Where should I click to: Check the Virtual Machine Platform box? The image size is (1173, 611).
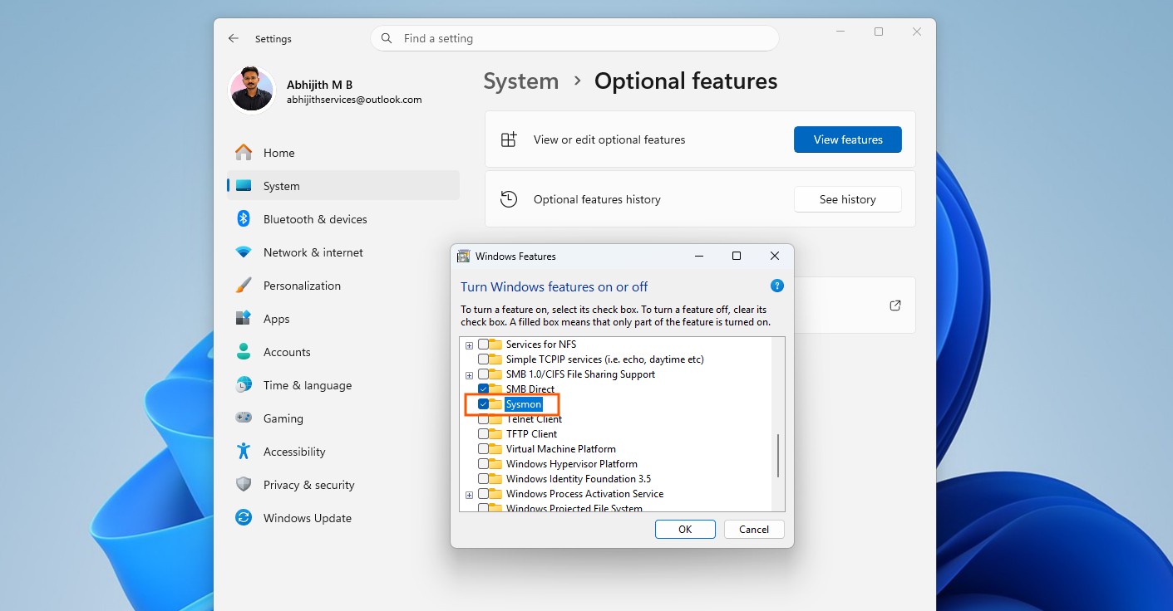pos(484,448)
